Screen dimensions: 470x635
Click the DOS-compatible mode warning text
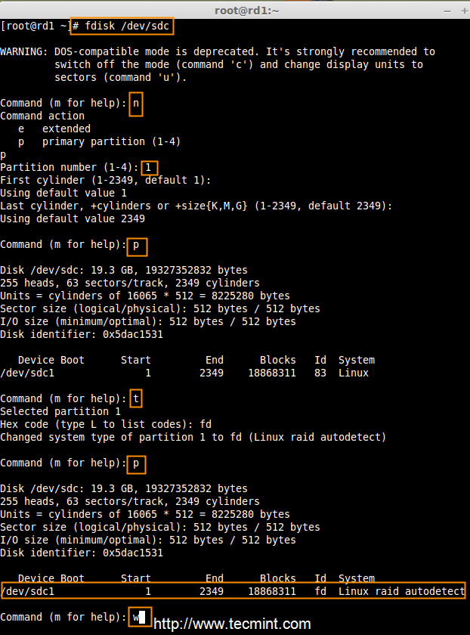[x=219, y=51]
